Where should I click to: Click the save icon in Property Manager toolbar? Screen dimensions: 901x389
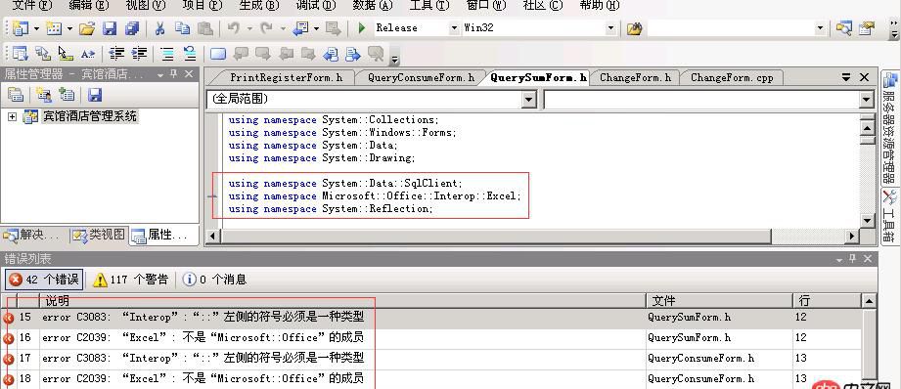pyautogui.click(x=95, y=95)
